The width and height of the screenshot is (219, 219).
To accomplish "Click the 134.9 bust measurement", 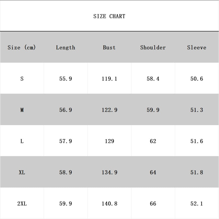I will (x=109, y=172).
